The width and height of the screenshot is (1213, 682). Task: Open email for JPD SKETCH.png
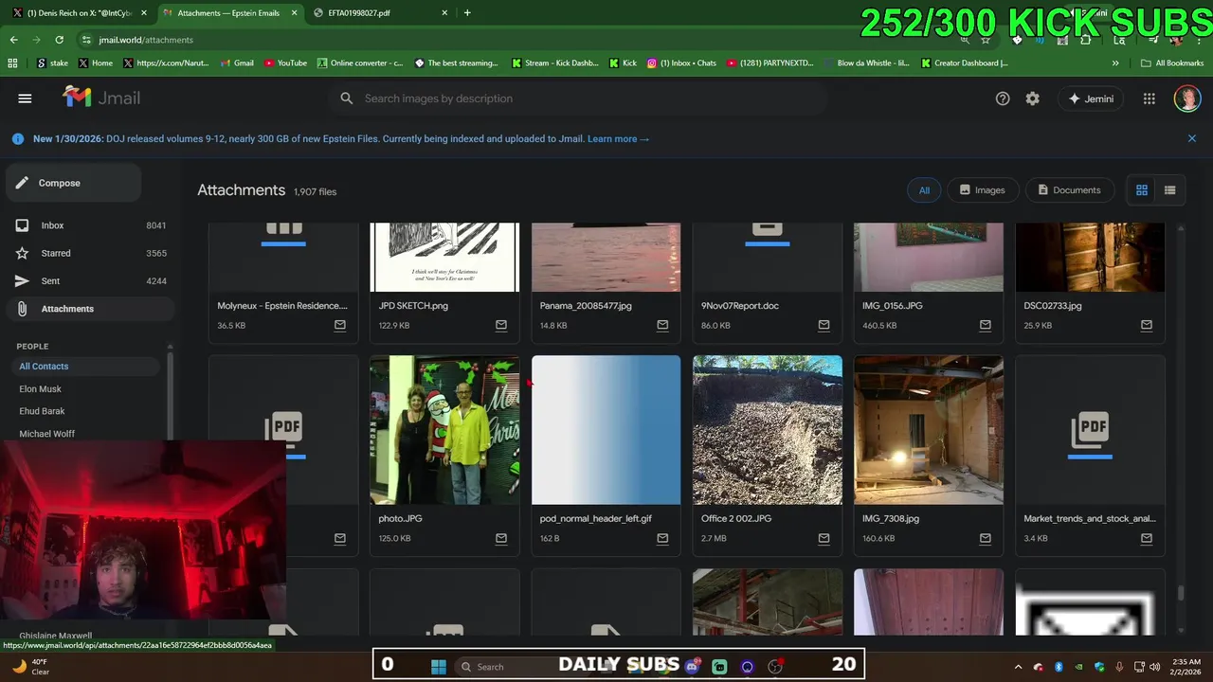click(x=501, y=325)
